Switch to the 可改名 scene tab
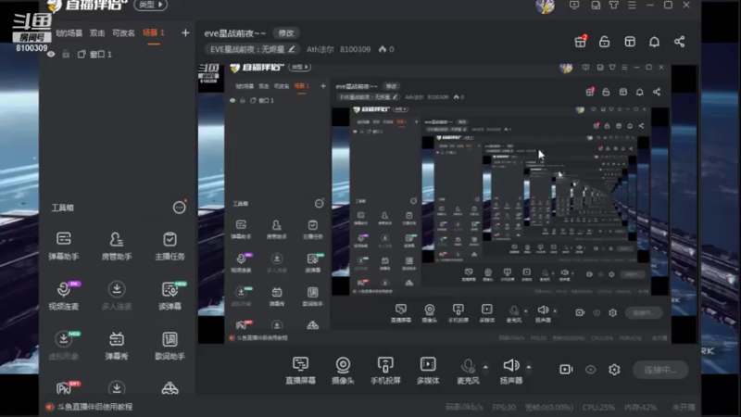The image size is (741, 417). coord(123,33)
